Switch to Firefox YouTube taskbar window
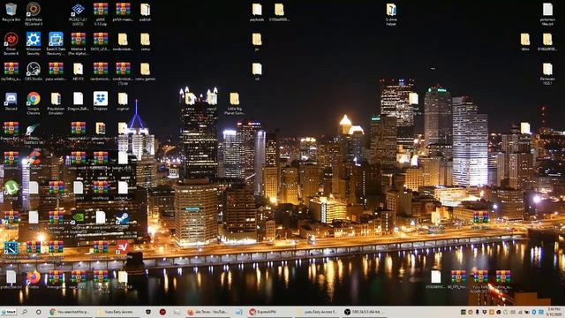This screenshot has width=565, height=318. 207,312
